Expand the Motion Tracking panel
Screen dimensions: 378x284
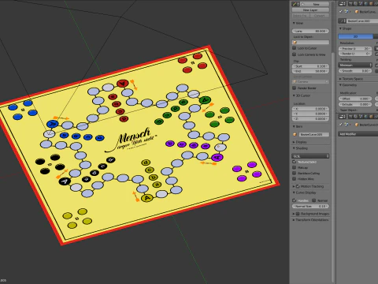tap(294, 186)
